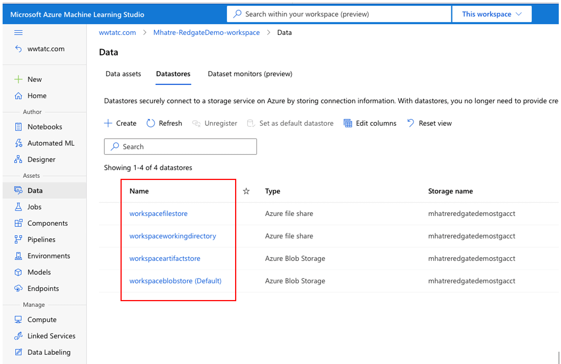Click the magnifier icon in workspace search bar
The height and width of the screenshot is (364, 561).
[x=237, y=14]
